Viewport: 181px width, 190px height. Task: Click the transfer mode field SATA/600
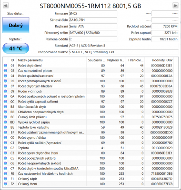(x=93, y=33)
